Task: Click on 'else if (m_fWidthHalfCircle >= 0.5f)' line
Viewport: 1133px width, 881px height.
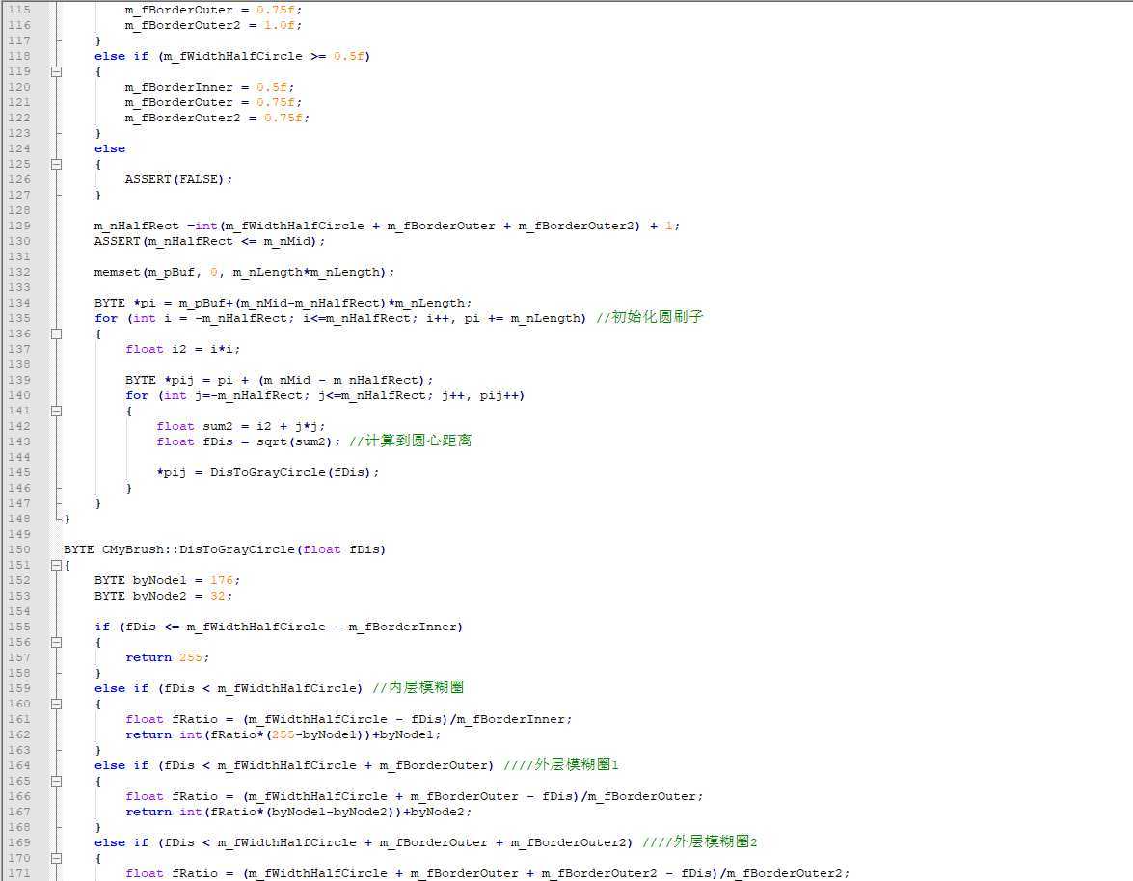Action: 232,56
